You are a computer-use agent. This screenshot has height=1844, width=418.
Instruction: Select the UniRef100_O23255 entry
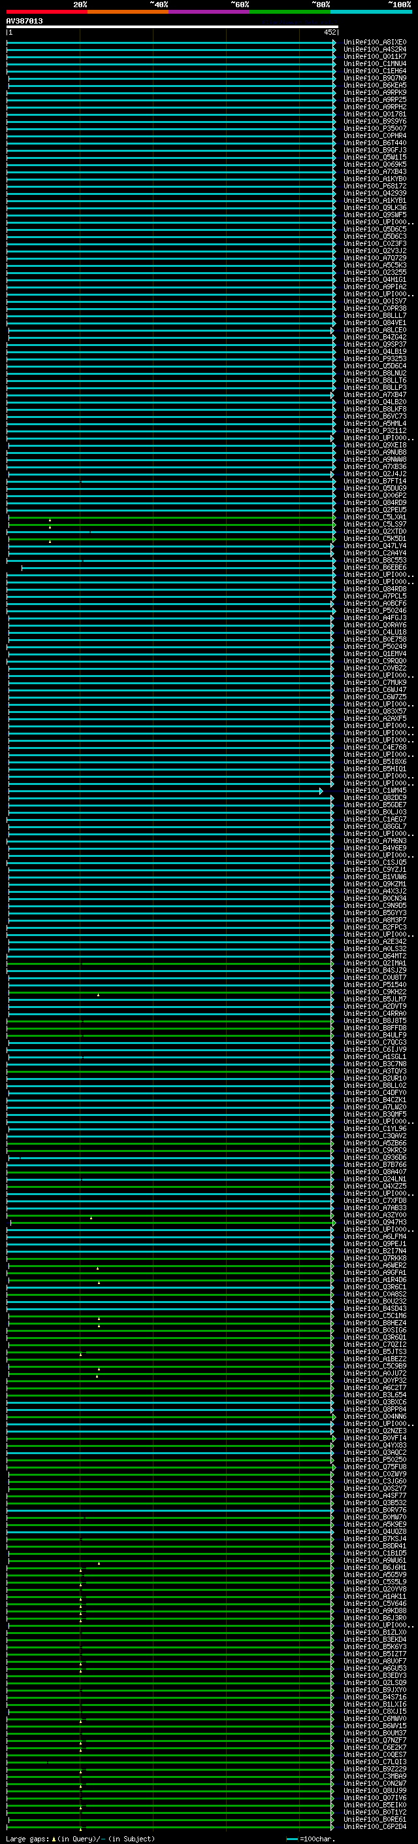pos(375,272)
